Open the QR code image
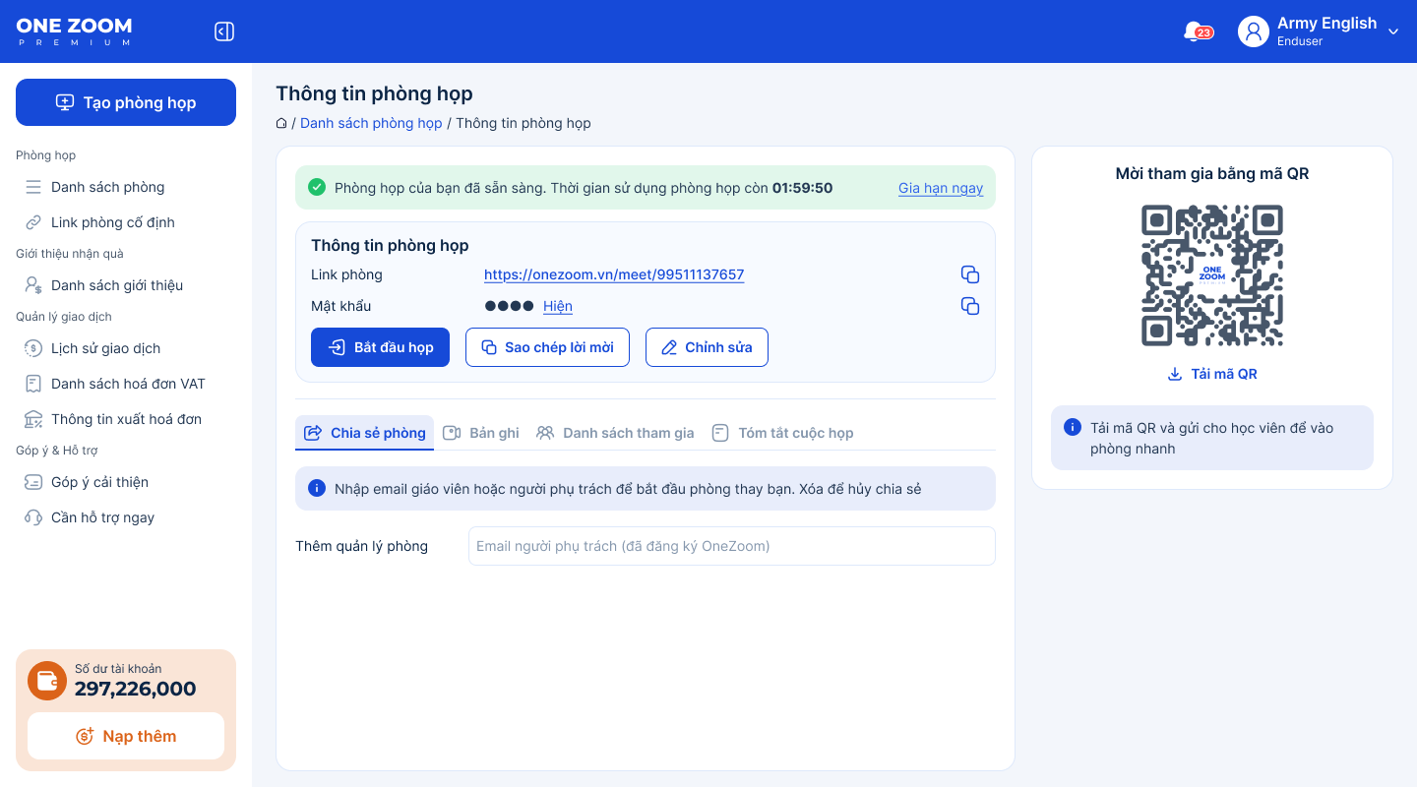This screenshot has height=787, width=1417. [x=1212, y=275]
